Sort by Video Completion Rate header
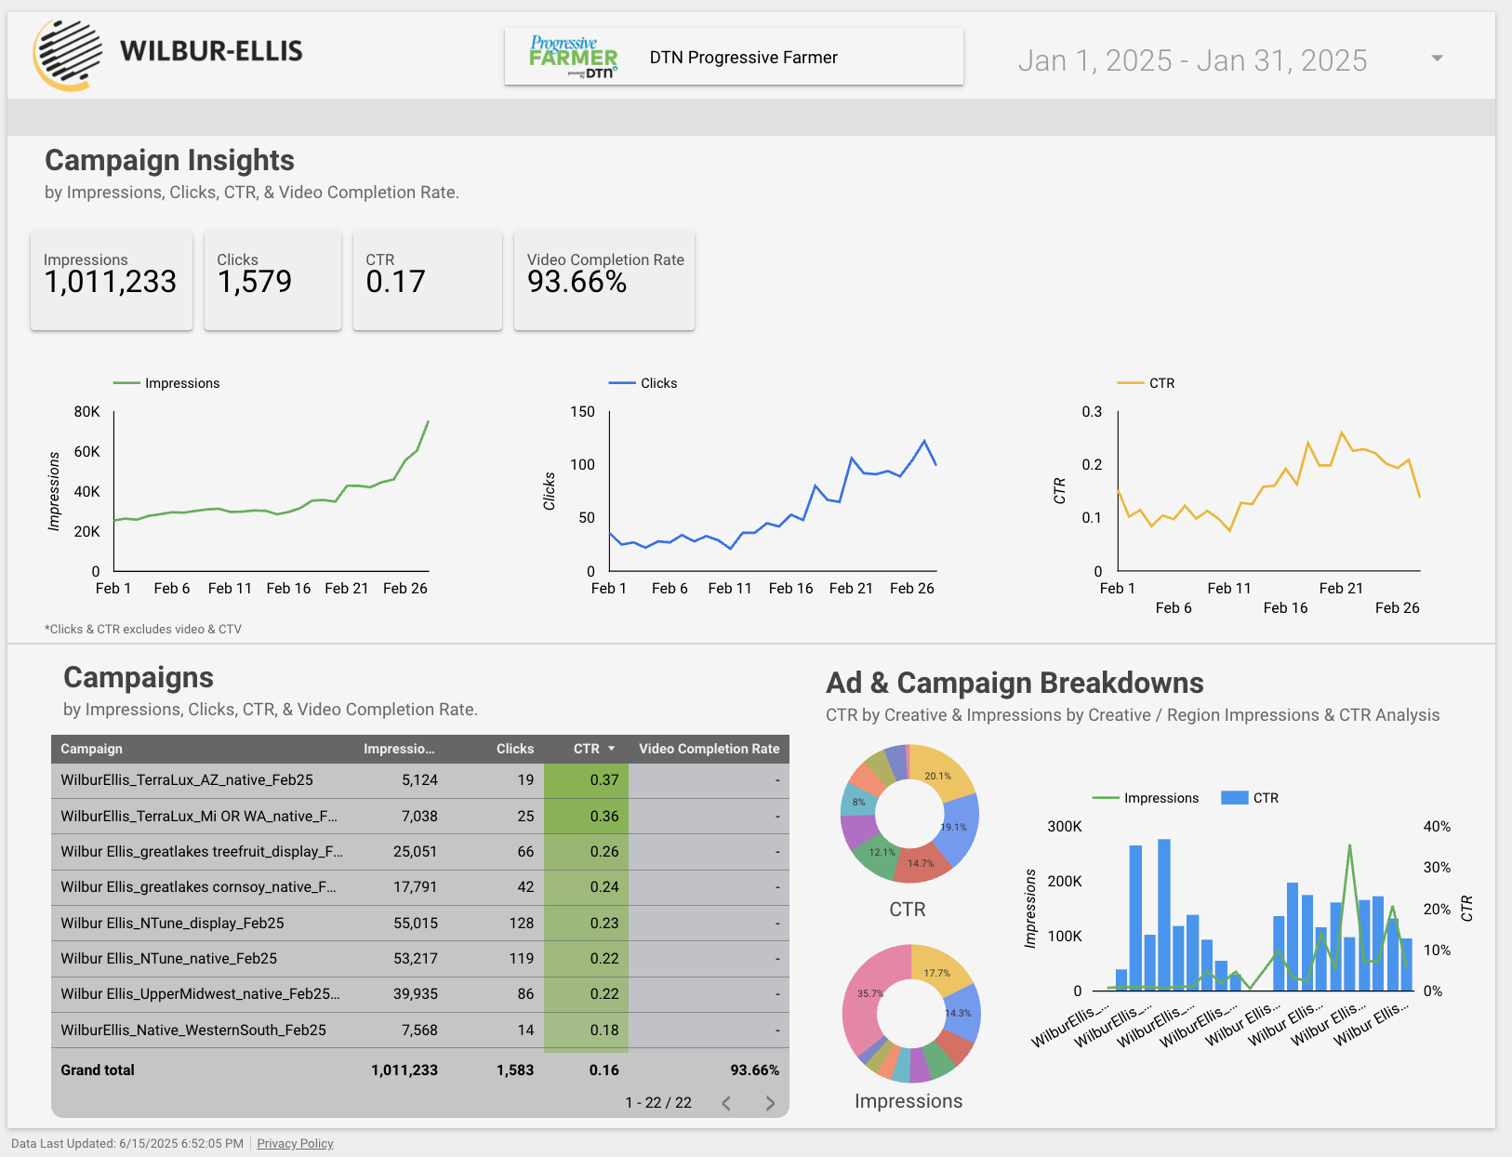1512x1157 pixels. point(710,749)
